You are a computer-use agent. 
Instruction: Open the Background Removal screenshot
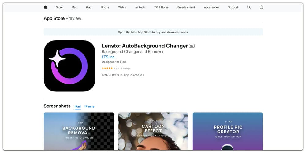tap(79, 131)
